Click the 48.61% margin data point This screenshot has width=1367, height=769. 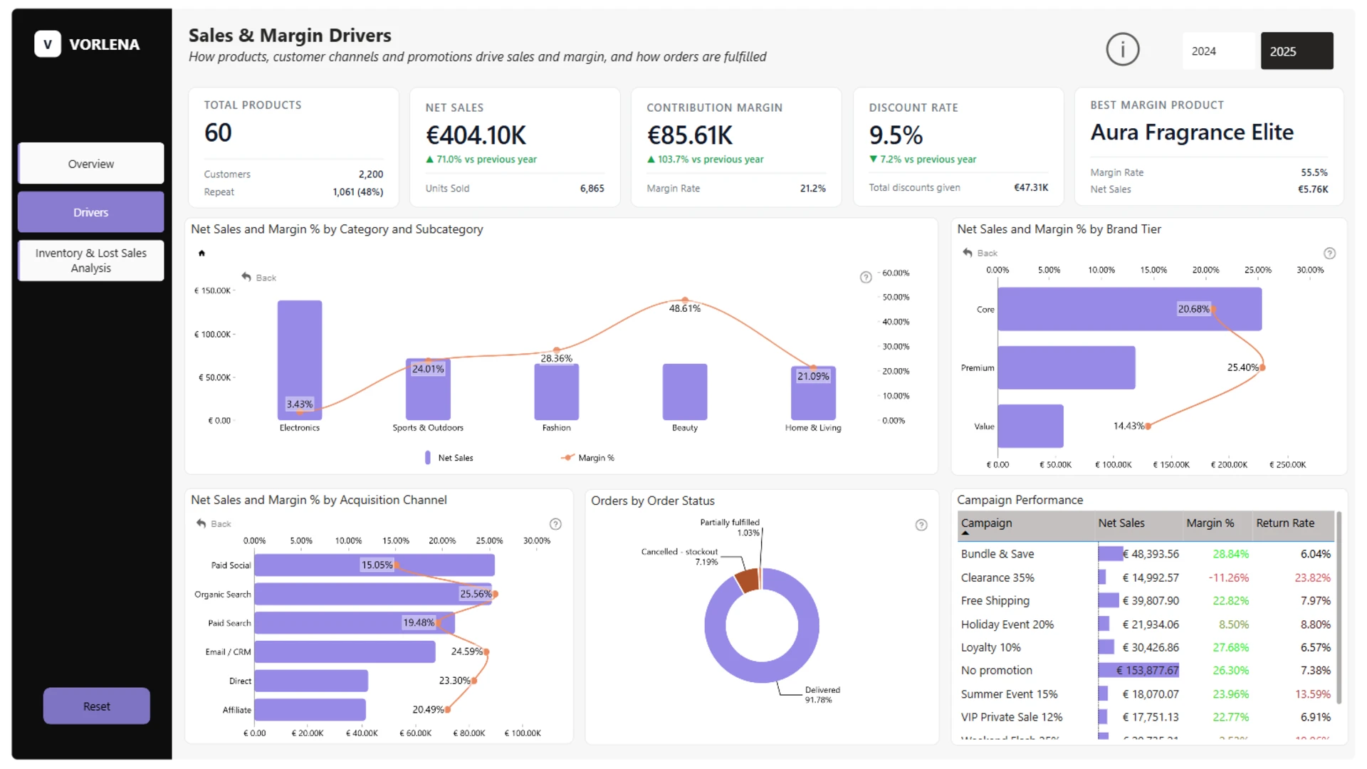coord(685,300)
